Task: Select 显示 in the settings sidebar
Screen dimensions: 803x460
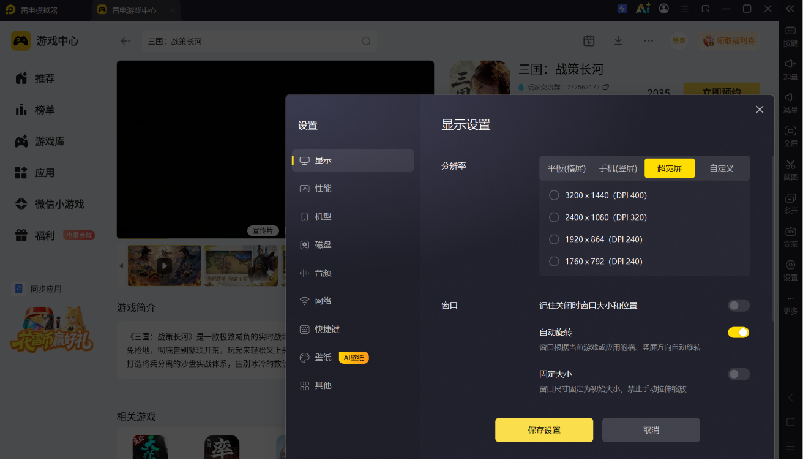Action: 353,160
